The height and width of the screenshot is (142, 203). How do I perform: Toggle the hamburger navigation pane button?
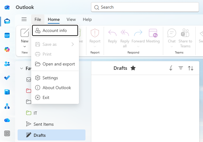pyautogui.click(x=24, y=19)
